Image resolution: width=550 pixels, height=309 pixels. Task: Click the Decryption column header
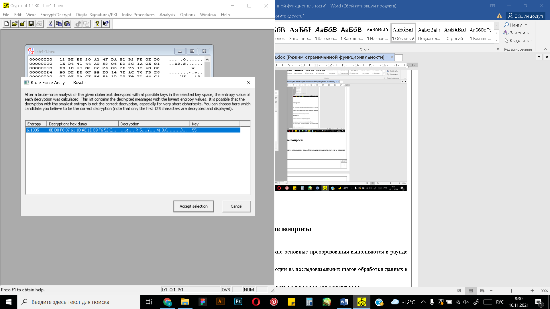(x=154, y=124)
